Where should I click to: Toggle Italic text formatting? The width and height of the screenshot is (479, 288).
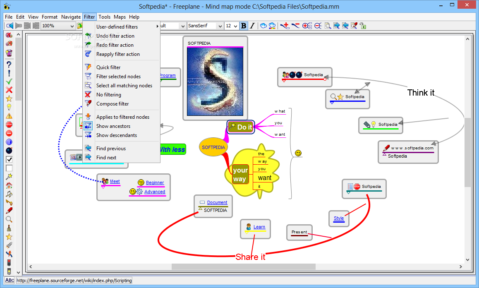click(x=252, y=26)
